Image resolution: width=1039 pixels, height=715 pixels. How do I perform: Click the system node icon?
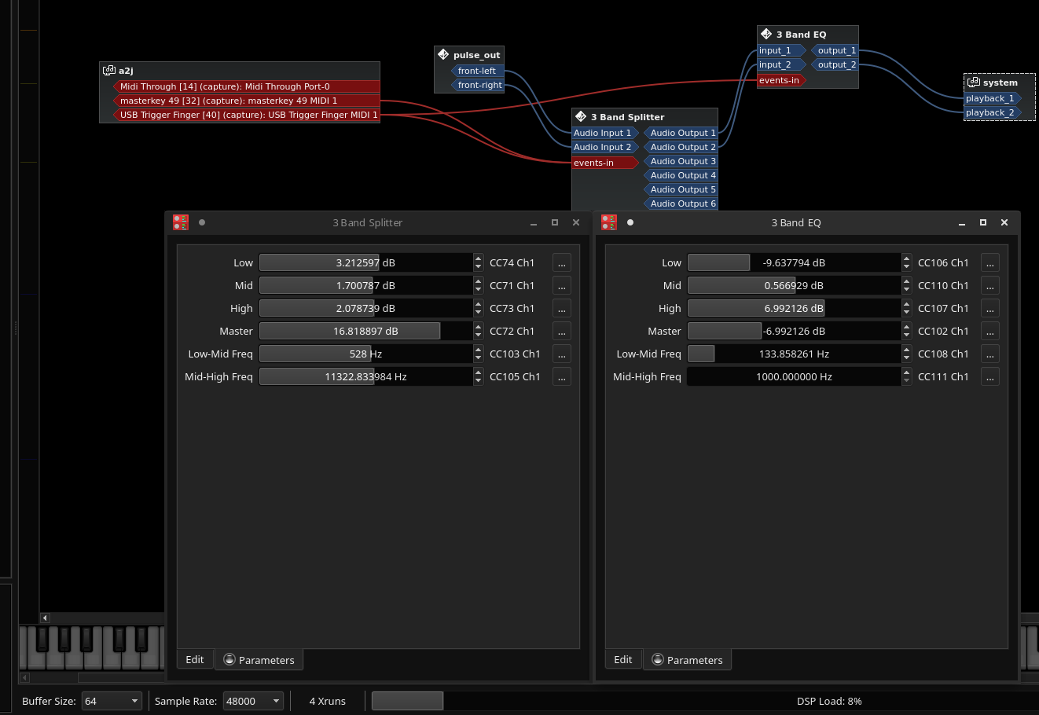(971, 82)
